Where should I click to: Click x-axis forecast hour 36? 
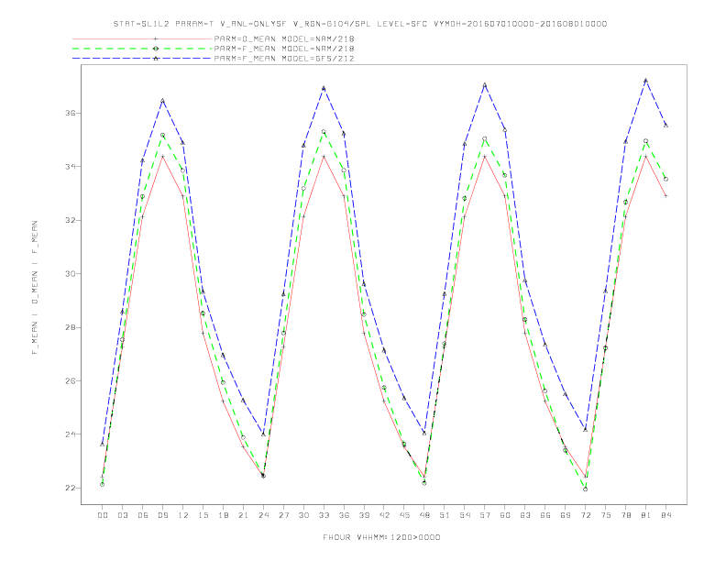point(344,515)
